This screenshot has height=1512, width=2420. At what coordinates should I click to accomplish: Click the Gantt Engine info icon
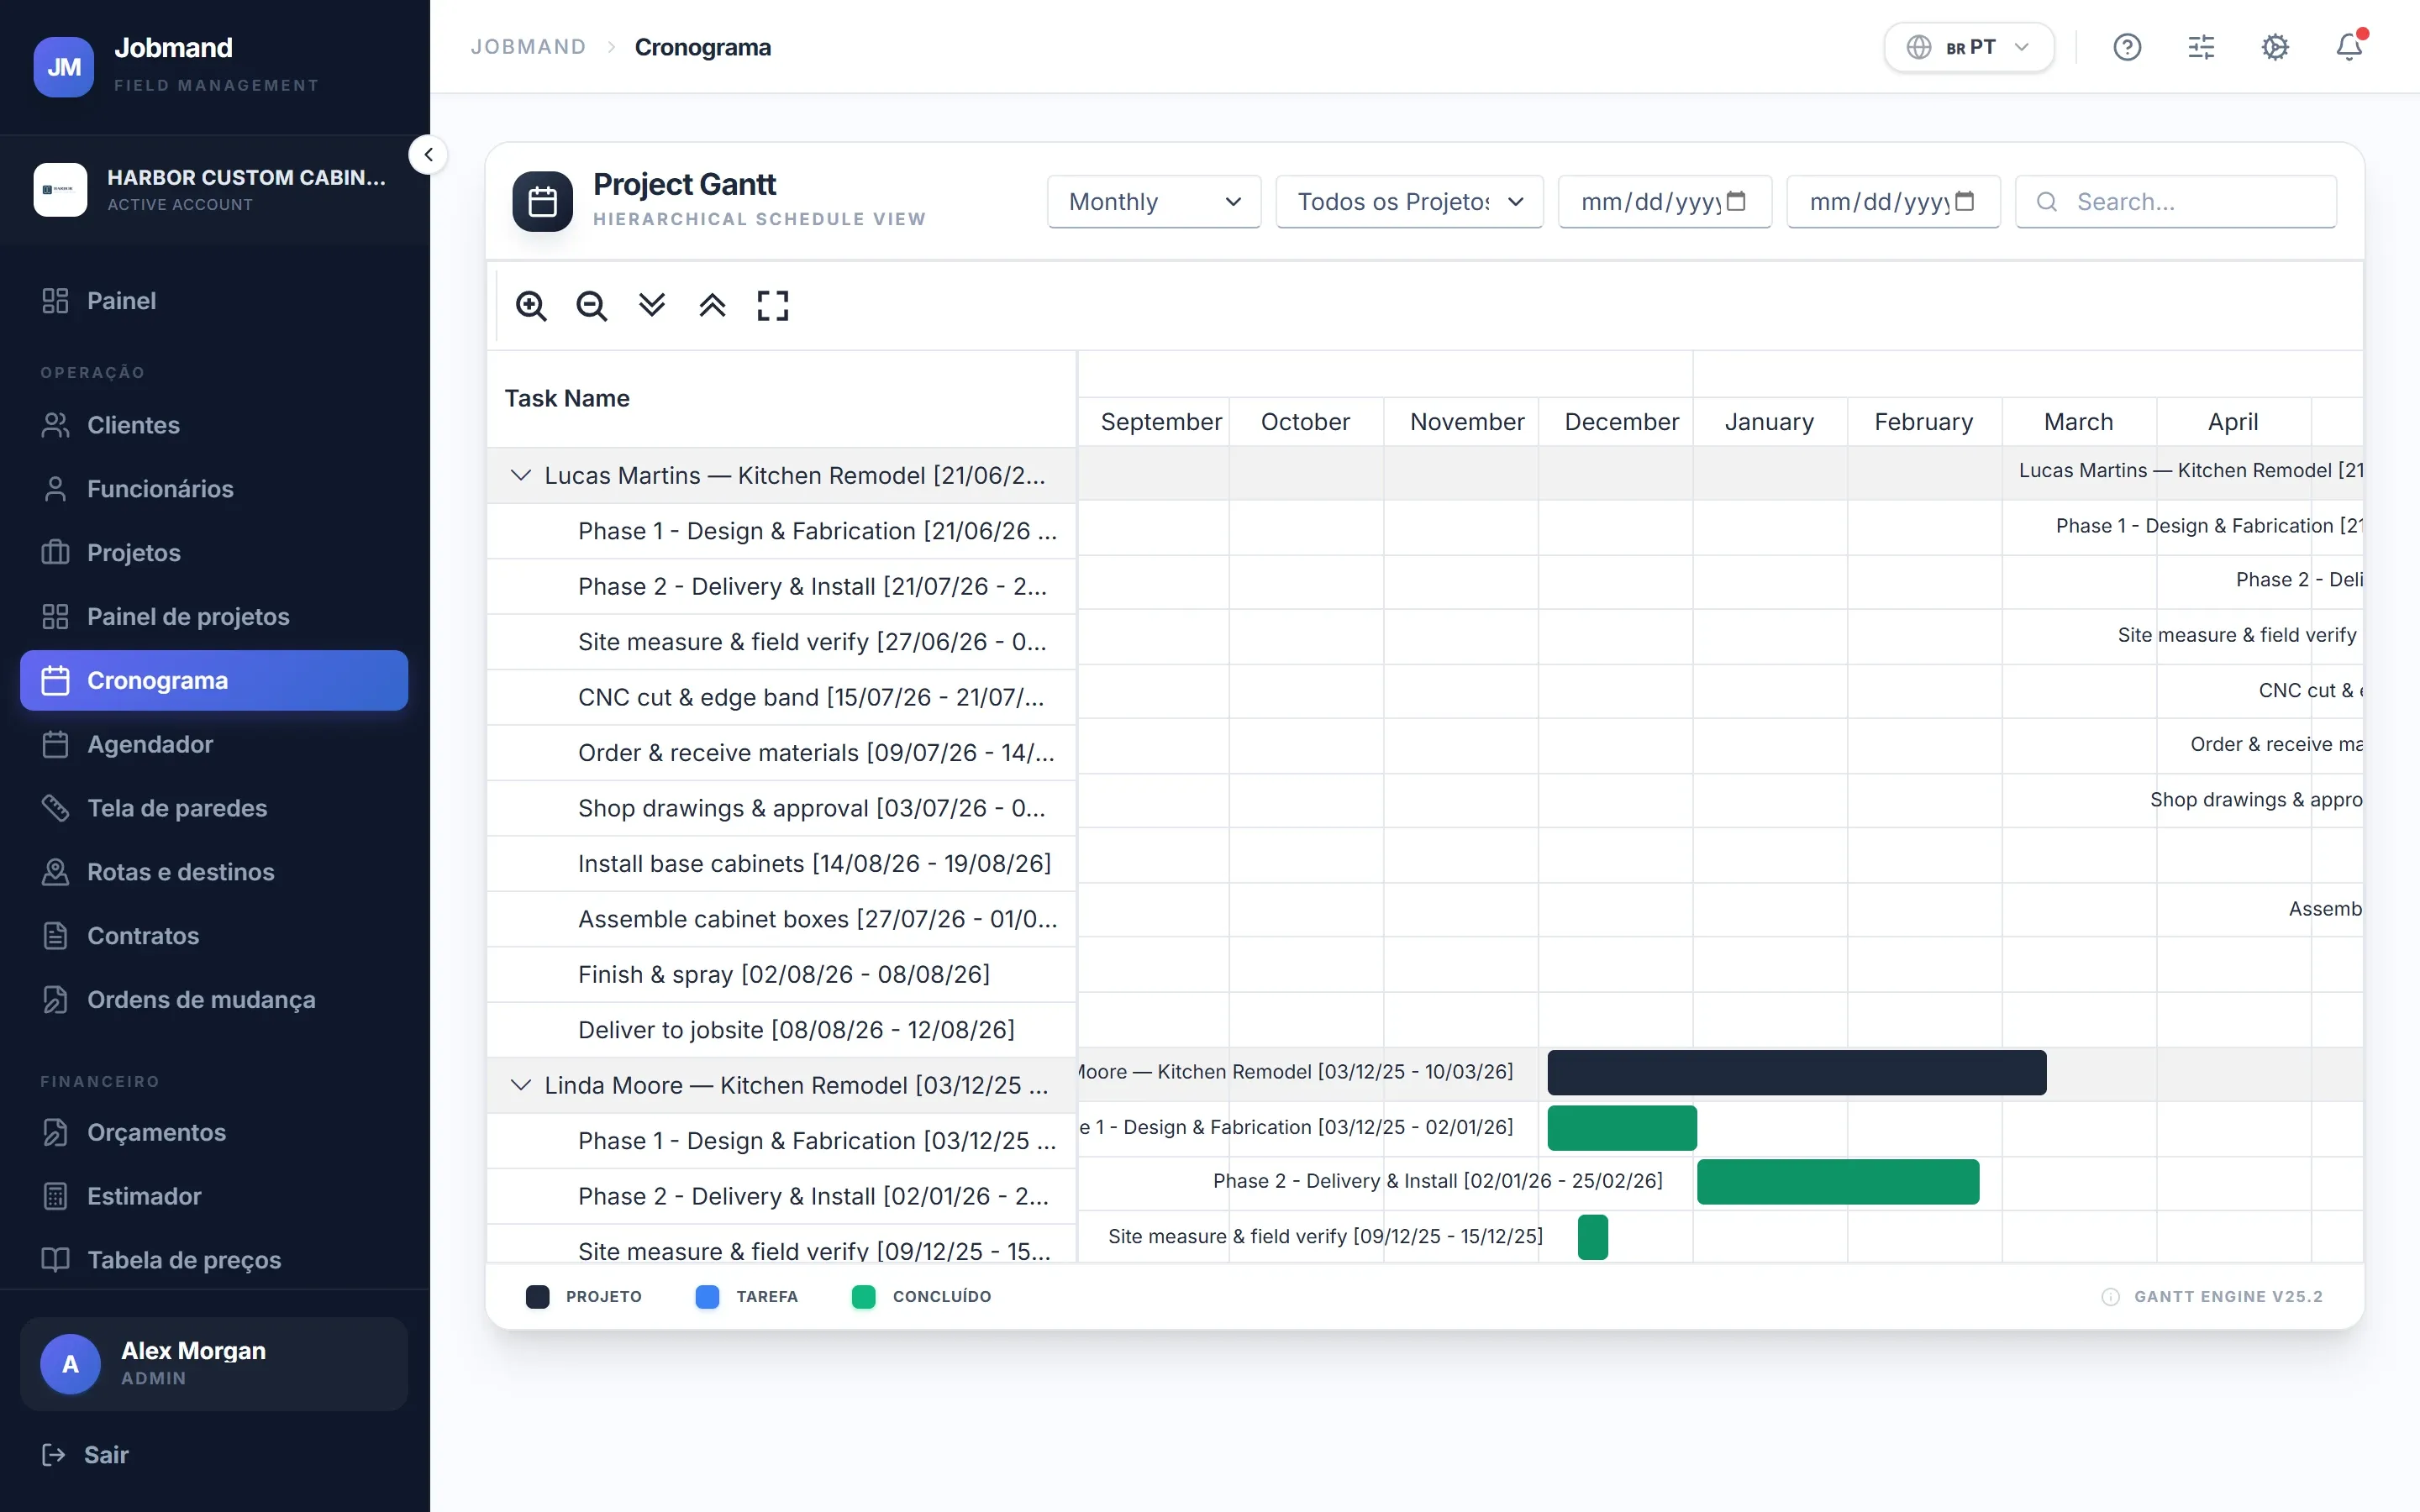tap(2110, 1296)
